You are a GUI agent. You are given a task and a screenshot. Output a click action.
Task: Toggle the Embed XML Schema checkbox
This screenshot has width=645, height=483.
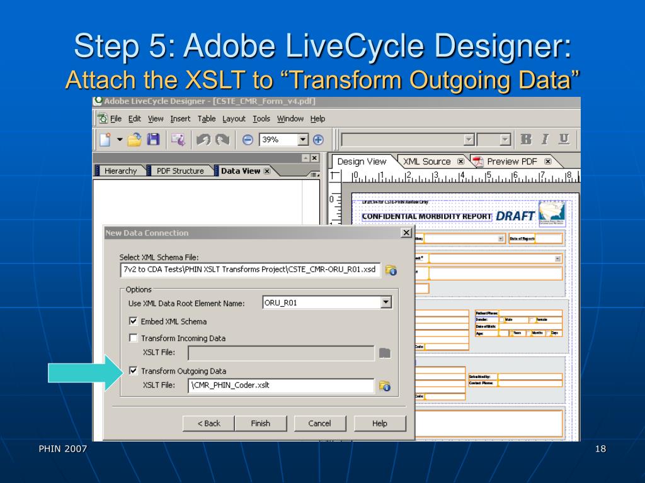(134, 321)
